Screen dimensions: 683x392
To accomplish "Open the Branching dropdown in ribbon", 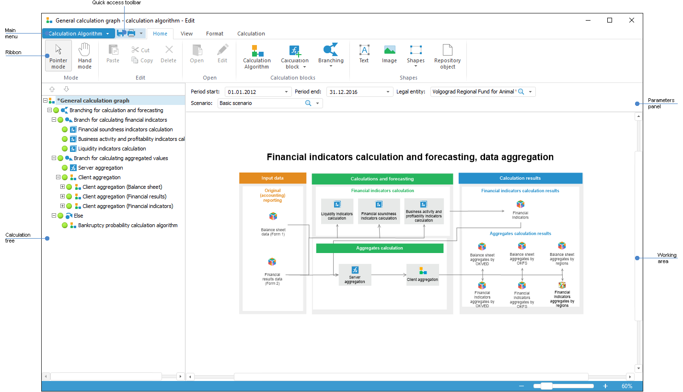I will click(331, 55).
